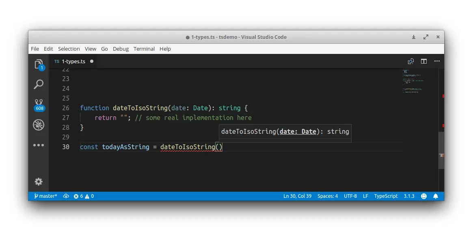Show additional views ellipsis in activity bar

39,145
